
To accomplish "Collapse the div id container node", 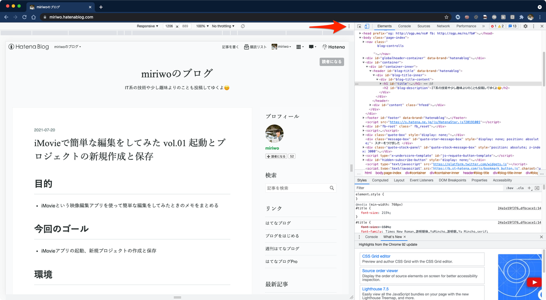I will [364, 62].
